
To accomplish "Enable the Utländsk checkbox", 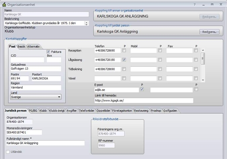I will point(8,152).
